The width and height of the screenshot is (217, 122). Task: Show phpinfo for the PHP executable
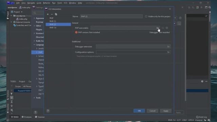(x=167, y=28)
